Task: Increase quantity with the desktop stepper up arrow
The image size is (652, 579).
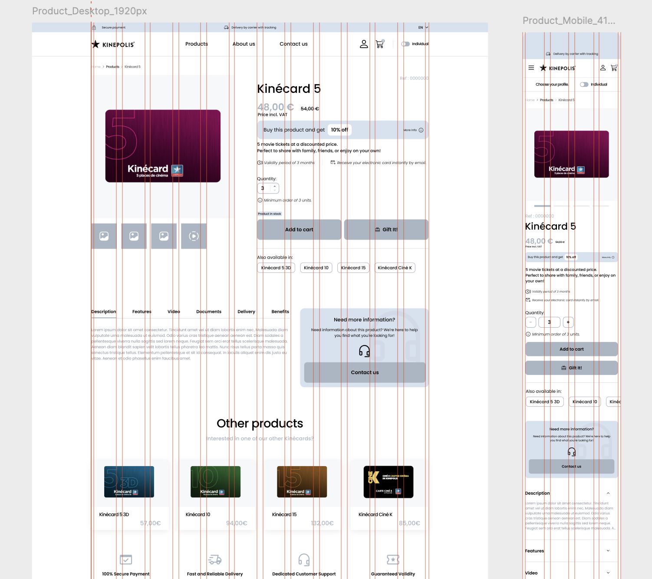Action: point(275,186)
